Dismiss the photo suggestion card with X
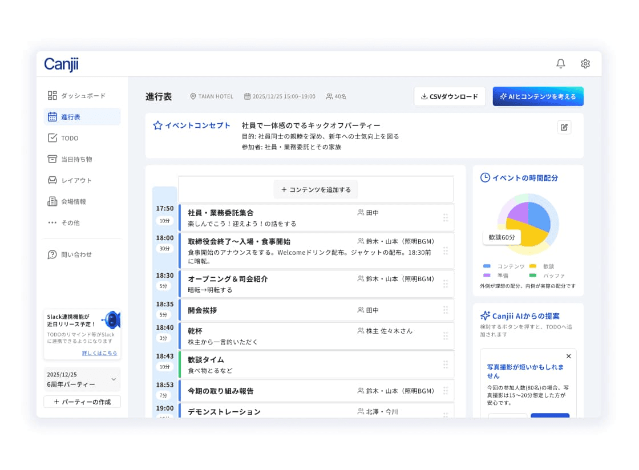The width and height of the screenshot is (639, 470). tap(568, 356)
